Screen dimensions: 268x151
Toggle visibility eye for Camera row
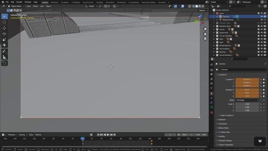click(x=261, y=16)
